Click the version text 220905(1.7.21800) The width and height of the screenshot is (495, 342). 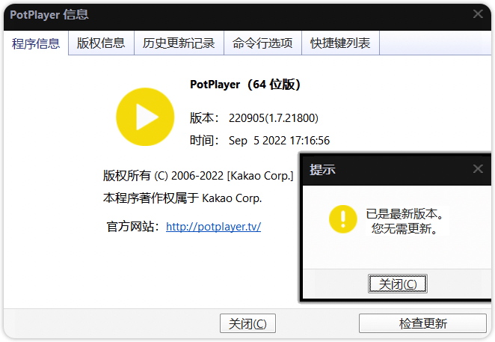[274, 118]
